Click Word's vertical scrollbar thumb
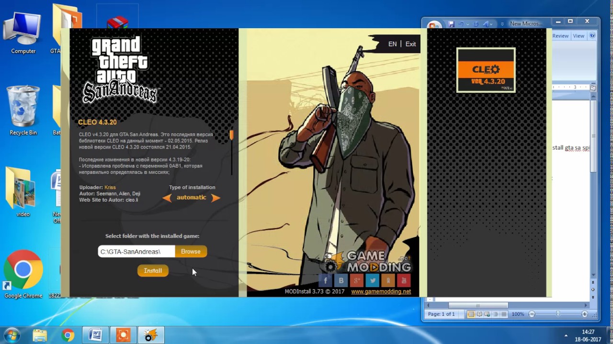The image size is (613, 344). [x=593, y=136]
